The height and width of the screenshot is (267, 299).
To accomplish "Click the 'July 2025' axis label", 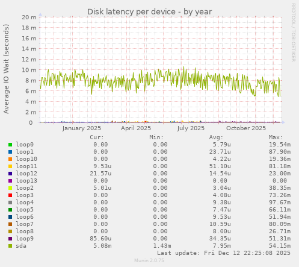I will tap(191, 128).
